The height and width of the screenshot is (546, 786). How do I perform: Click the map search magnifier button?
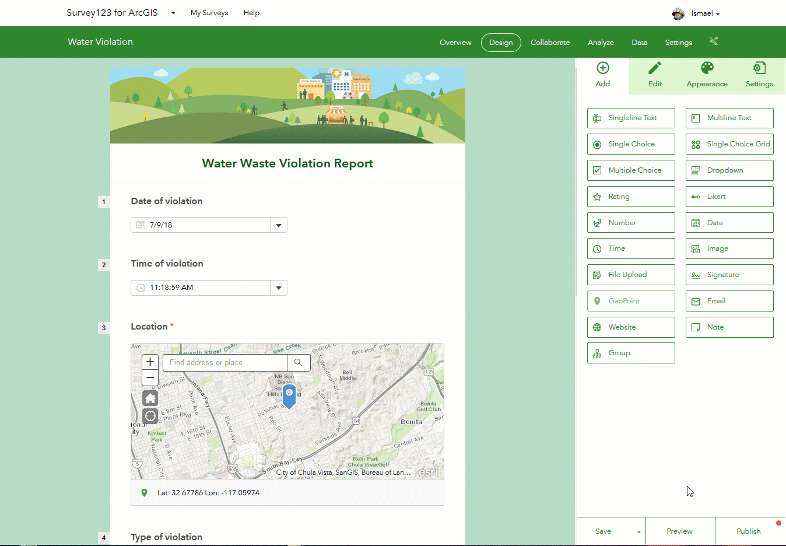pos(299,363)
